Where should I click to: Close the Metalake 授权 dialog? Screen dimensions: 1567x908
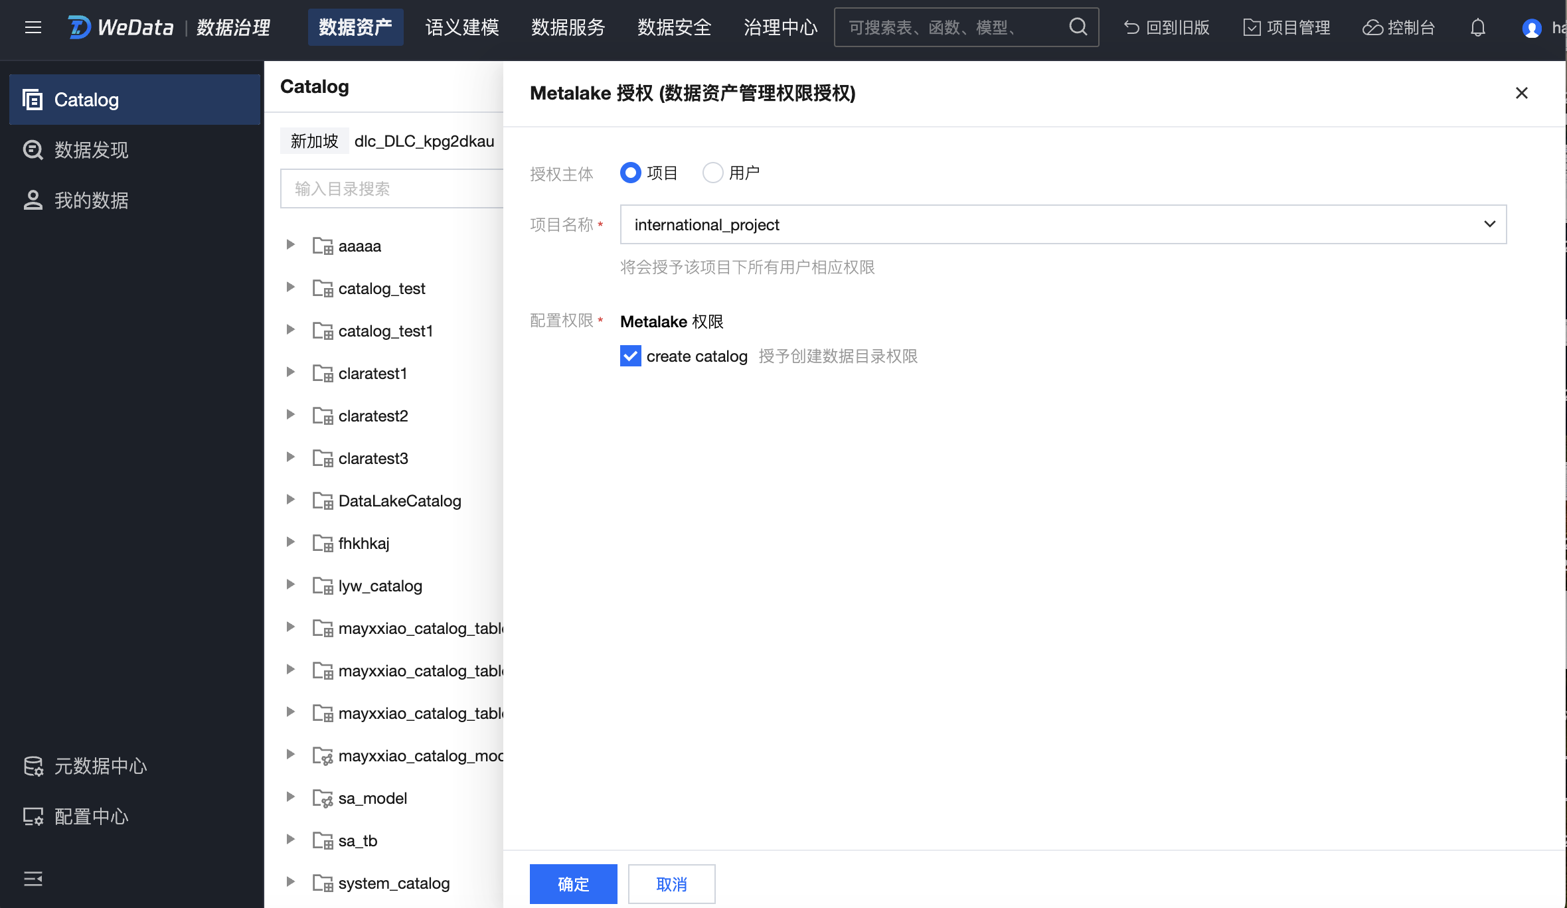pyautogui.click(x=1521, y=93)
